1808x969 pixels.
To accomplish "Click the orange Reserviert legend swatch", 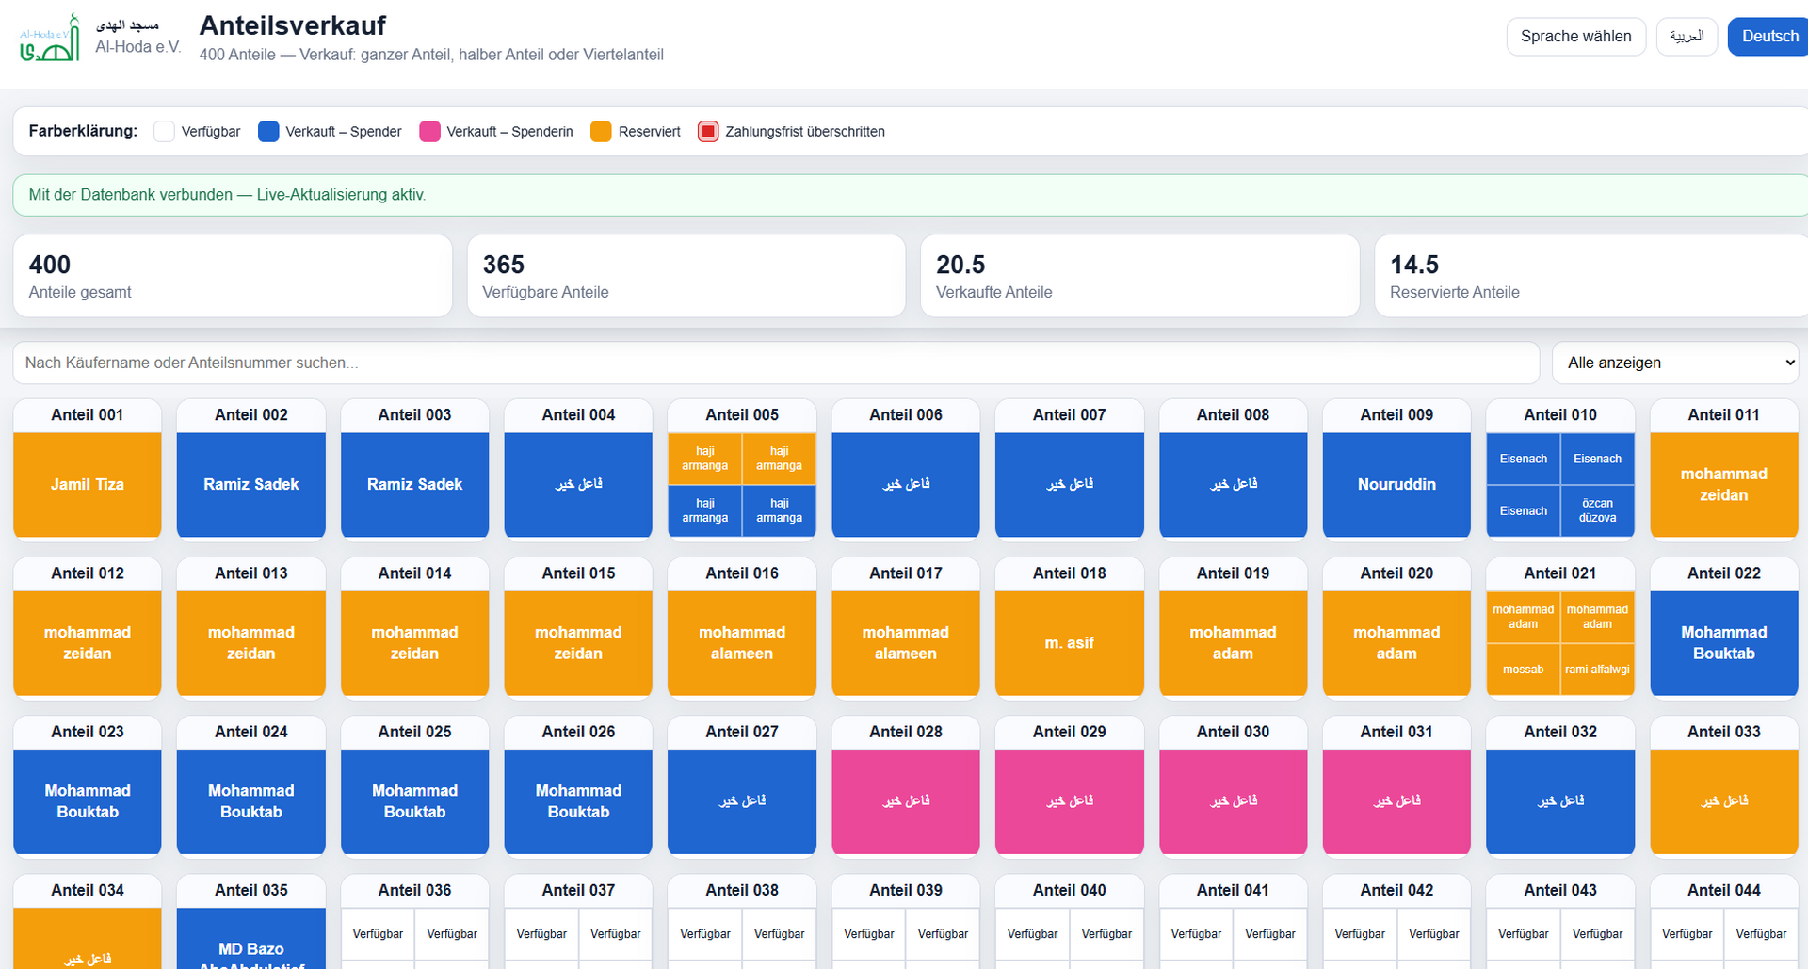I will point(601,132).
